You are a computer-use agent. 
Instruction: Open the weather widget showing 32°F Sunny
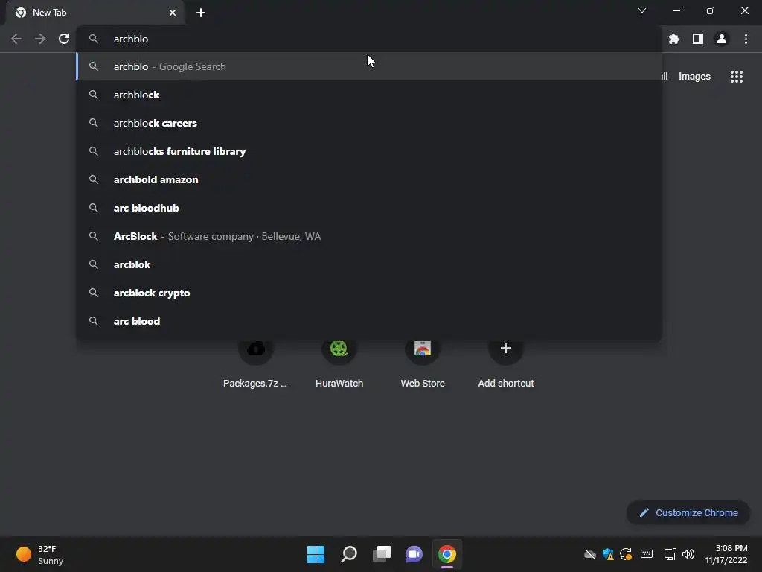tap(40, 554)
